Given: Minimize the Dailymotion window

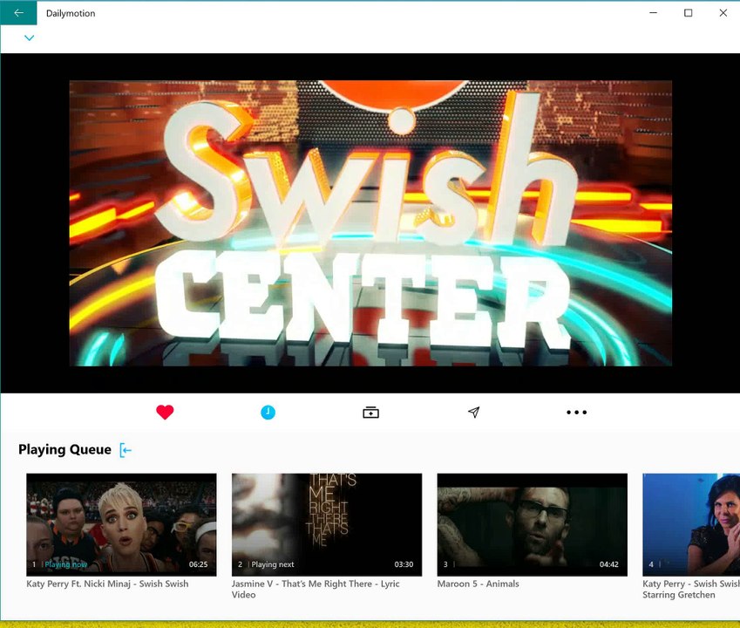Looking at the screenshot, I should (x=653, y=13).
